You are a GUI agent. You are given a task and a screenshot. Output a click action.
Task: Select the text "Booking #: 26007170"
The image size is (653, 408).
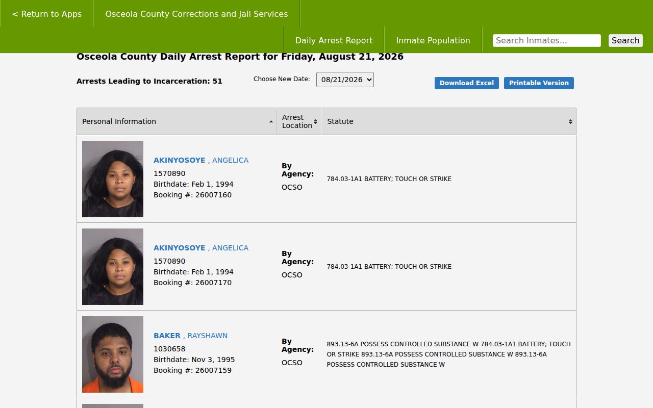193,283
